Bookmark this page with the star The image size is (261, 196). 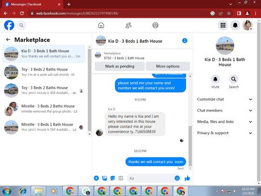pyautogui.click(x=229, y=13)
